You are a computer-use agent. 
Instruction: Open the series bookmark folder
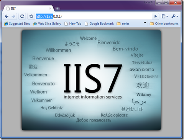pos(123,23)
